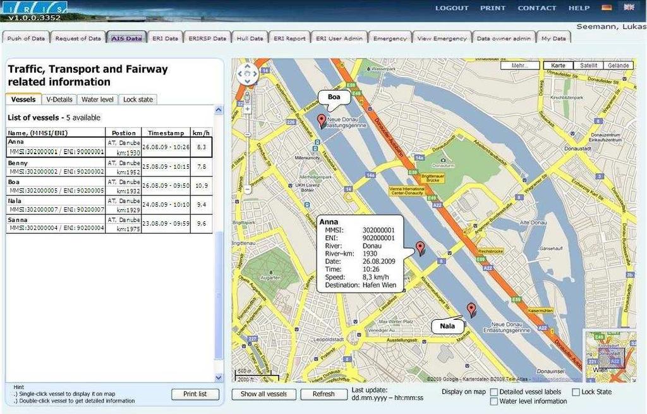Click the Refresh button

(323, 394)
